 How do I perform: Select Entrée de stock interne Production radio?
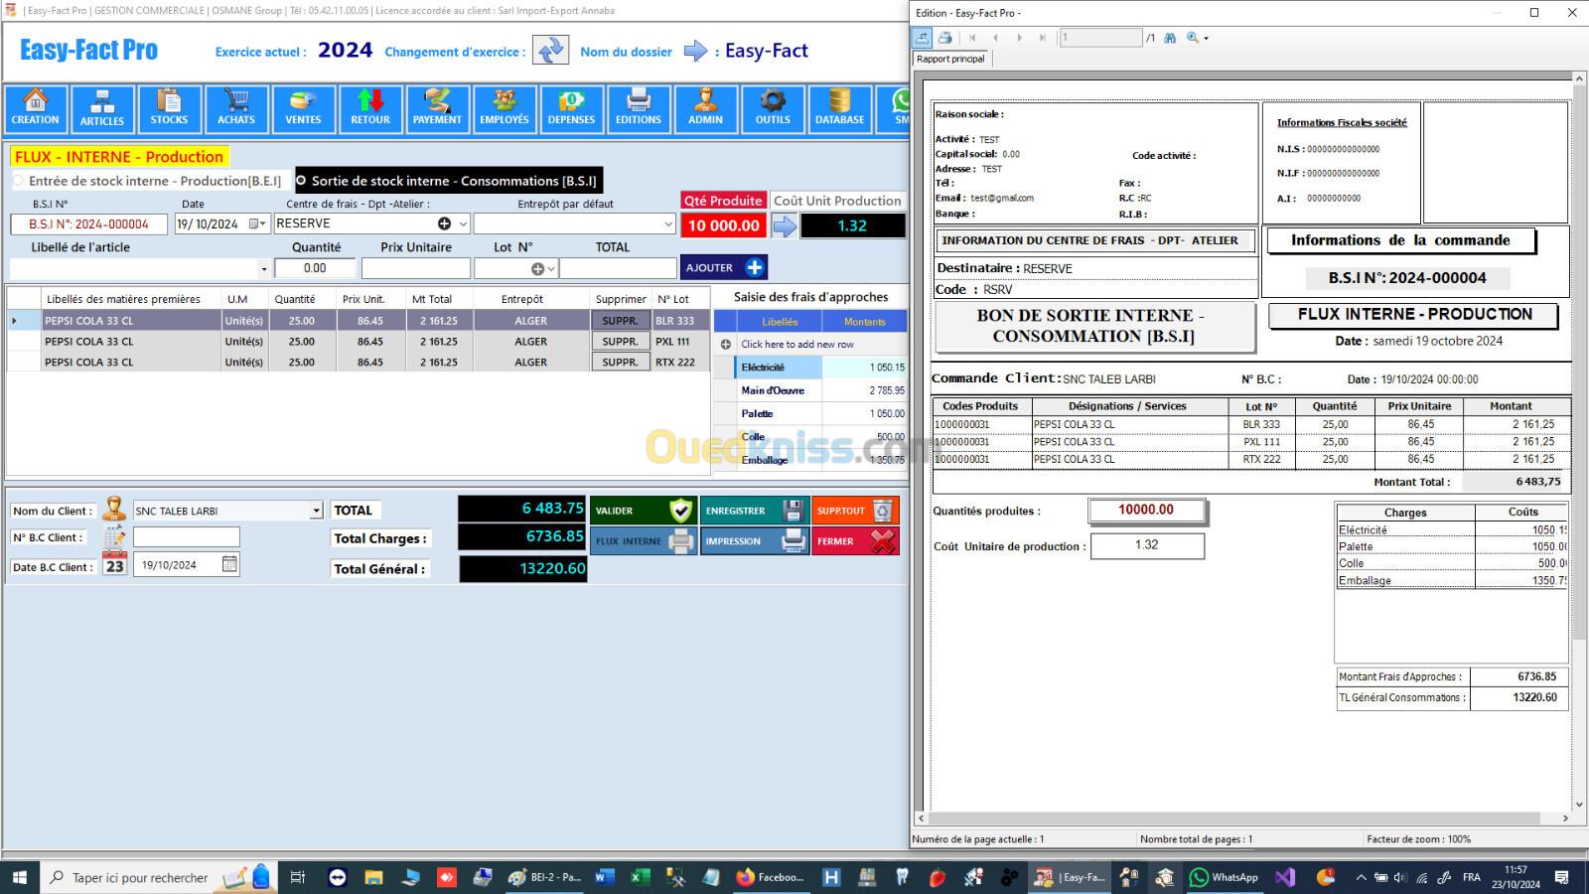[19, 181]
